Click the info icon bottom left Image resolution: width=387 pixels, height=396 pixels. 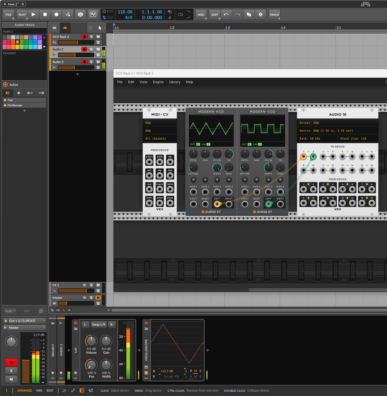tap(7, 390)
